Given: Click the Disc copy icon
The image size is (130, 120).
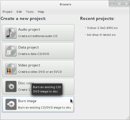Looking at the screenshot, I should point(11,86).
